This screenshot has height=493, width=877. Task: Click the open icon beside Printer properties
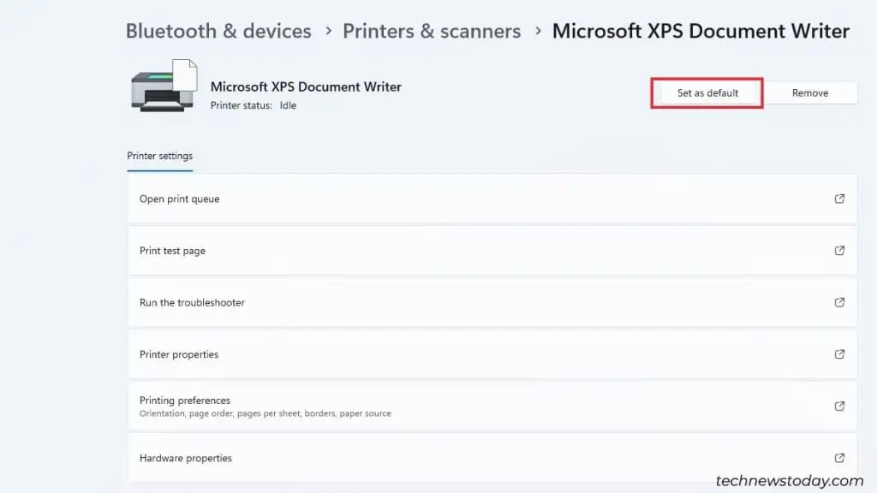point(840,354)
